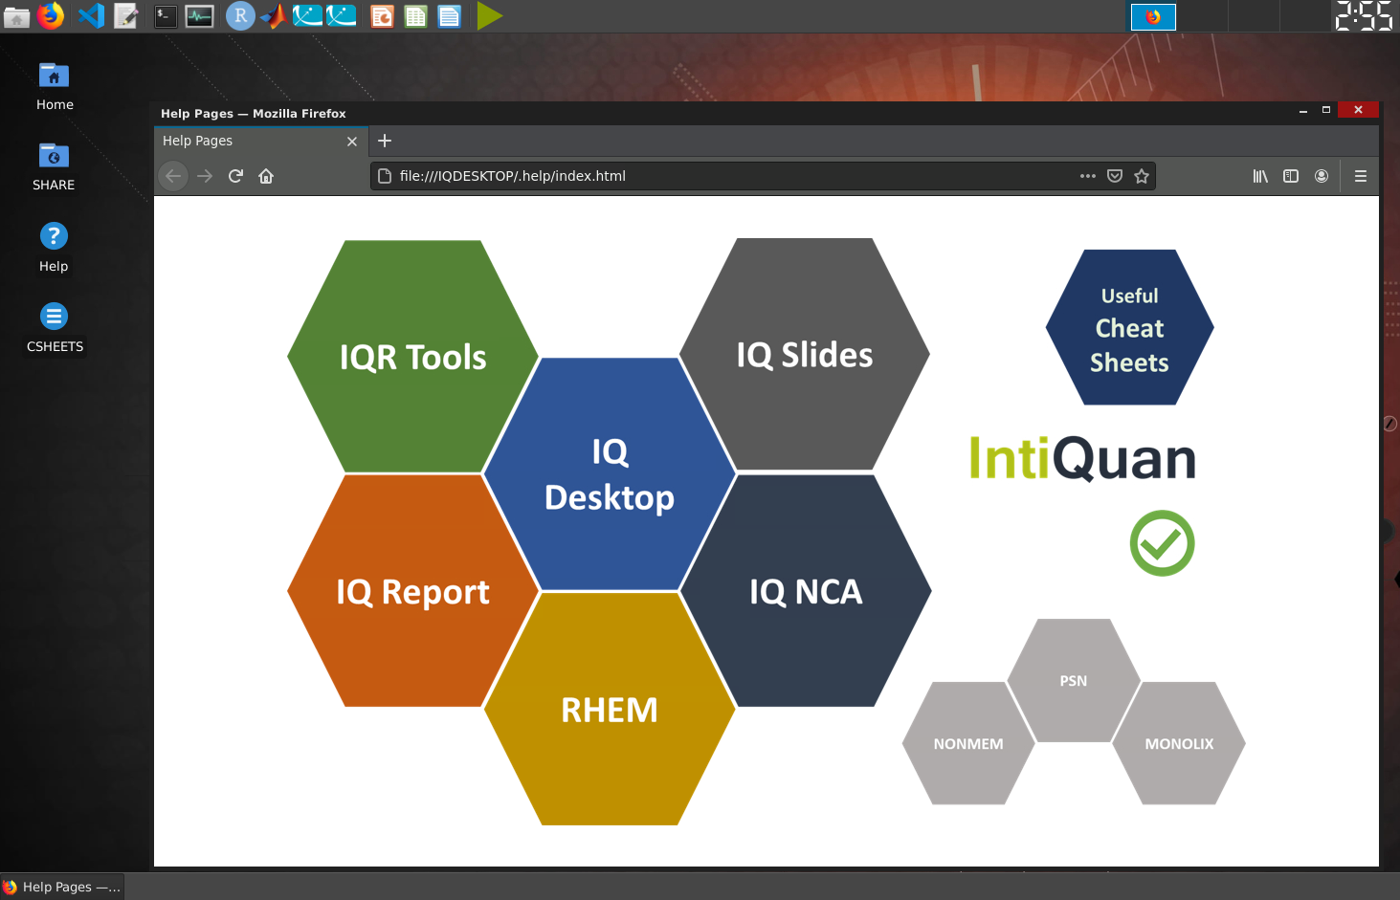Launch the second blue curve app icon

(342, 16)
